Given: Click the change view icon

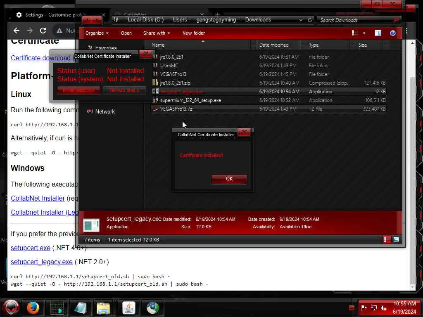Looking at the screenshot, I should tap(355, 33).
